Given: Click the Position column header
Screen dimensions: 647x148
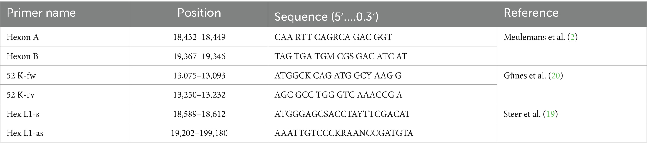Looking at the screenshot, I should (x=199, y=13).
